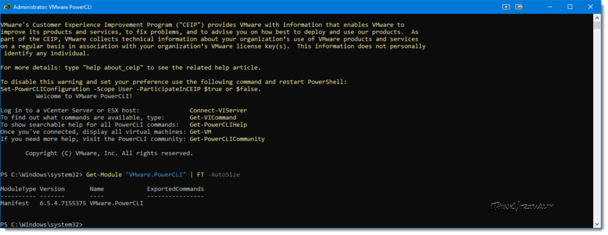Image resolution: width=608 pixels, height=235 pixels.
Task: Minimize the VMware PowerCLI window
Action: pyautogui.click(x=549, y=7)
